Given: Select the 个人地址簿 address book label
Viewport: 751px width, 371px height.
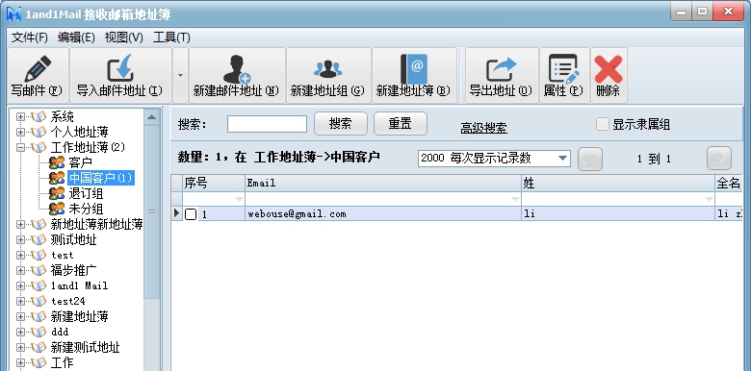Looking at the screenshot, I should (80, 132).
